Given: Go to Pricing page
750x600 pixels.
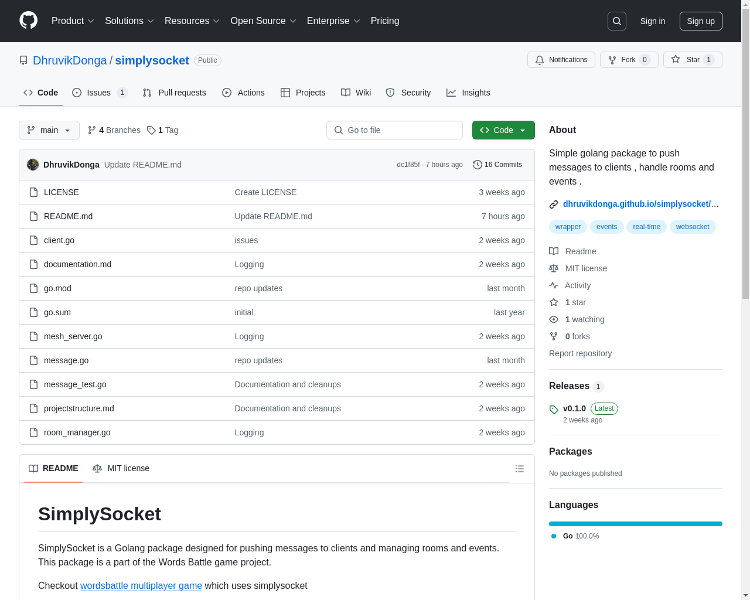Looking at the screenshot, I should coord(385,21).
